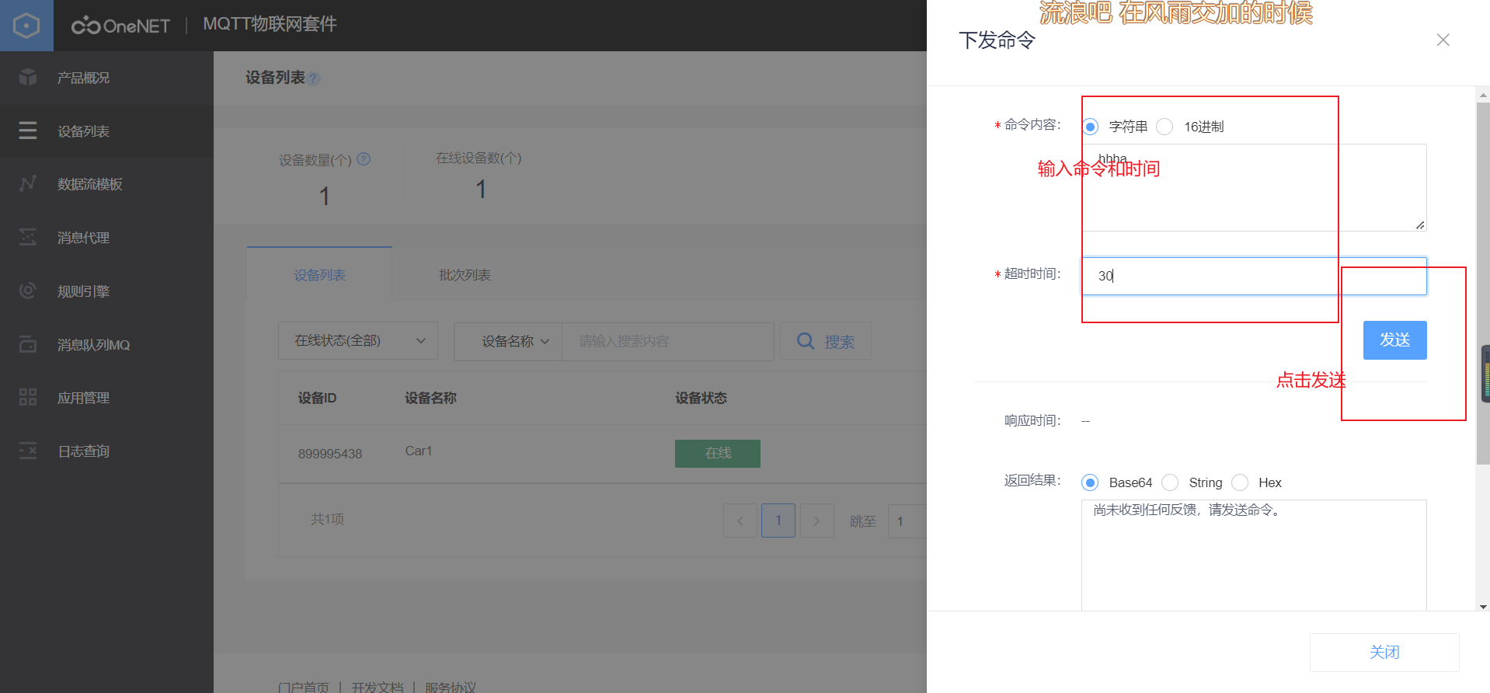Switch to the 批次列表 tab
1490x693 pixels.
coord(465,274)
